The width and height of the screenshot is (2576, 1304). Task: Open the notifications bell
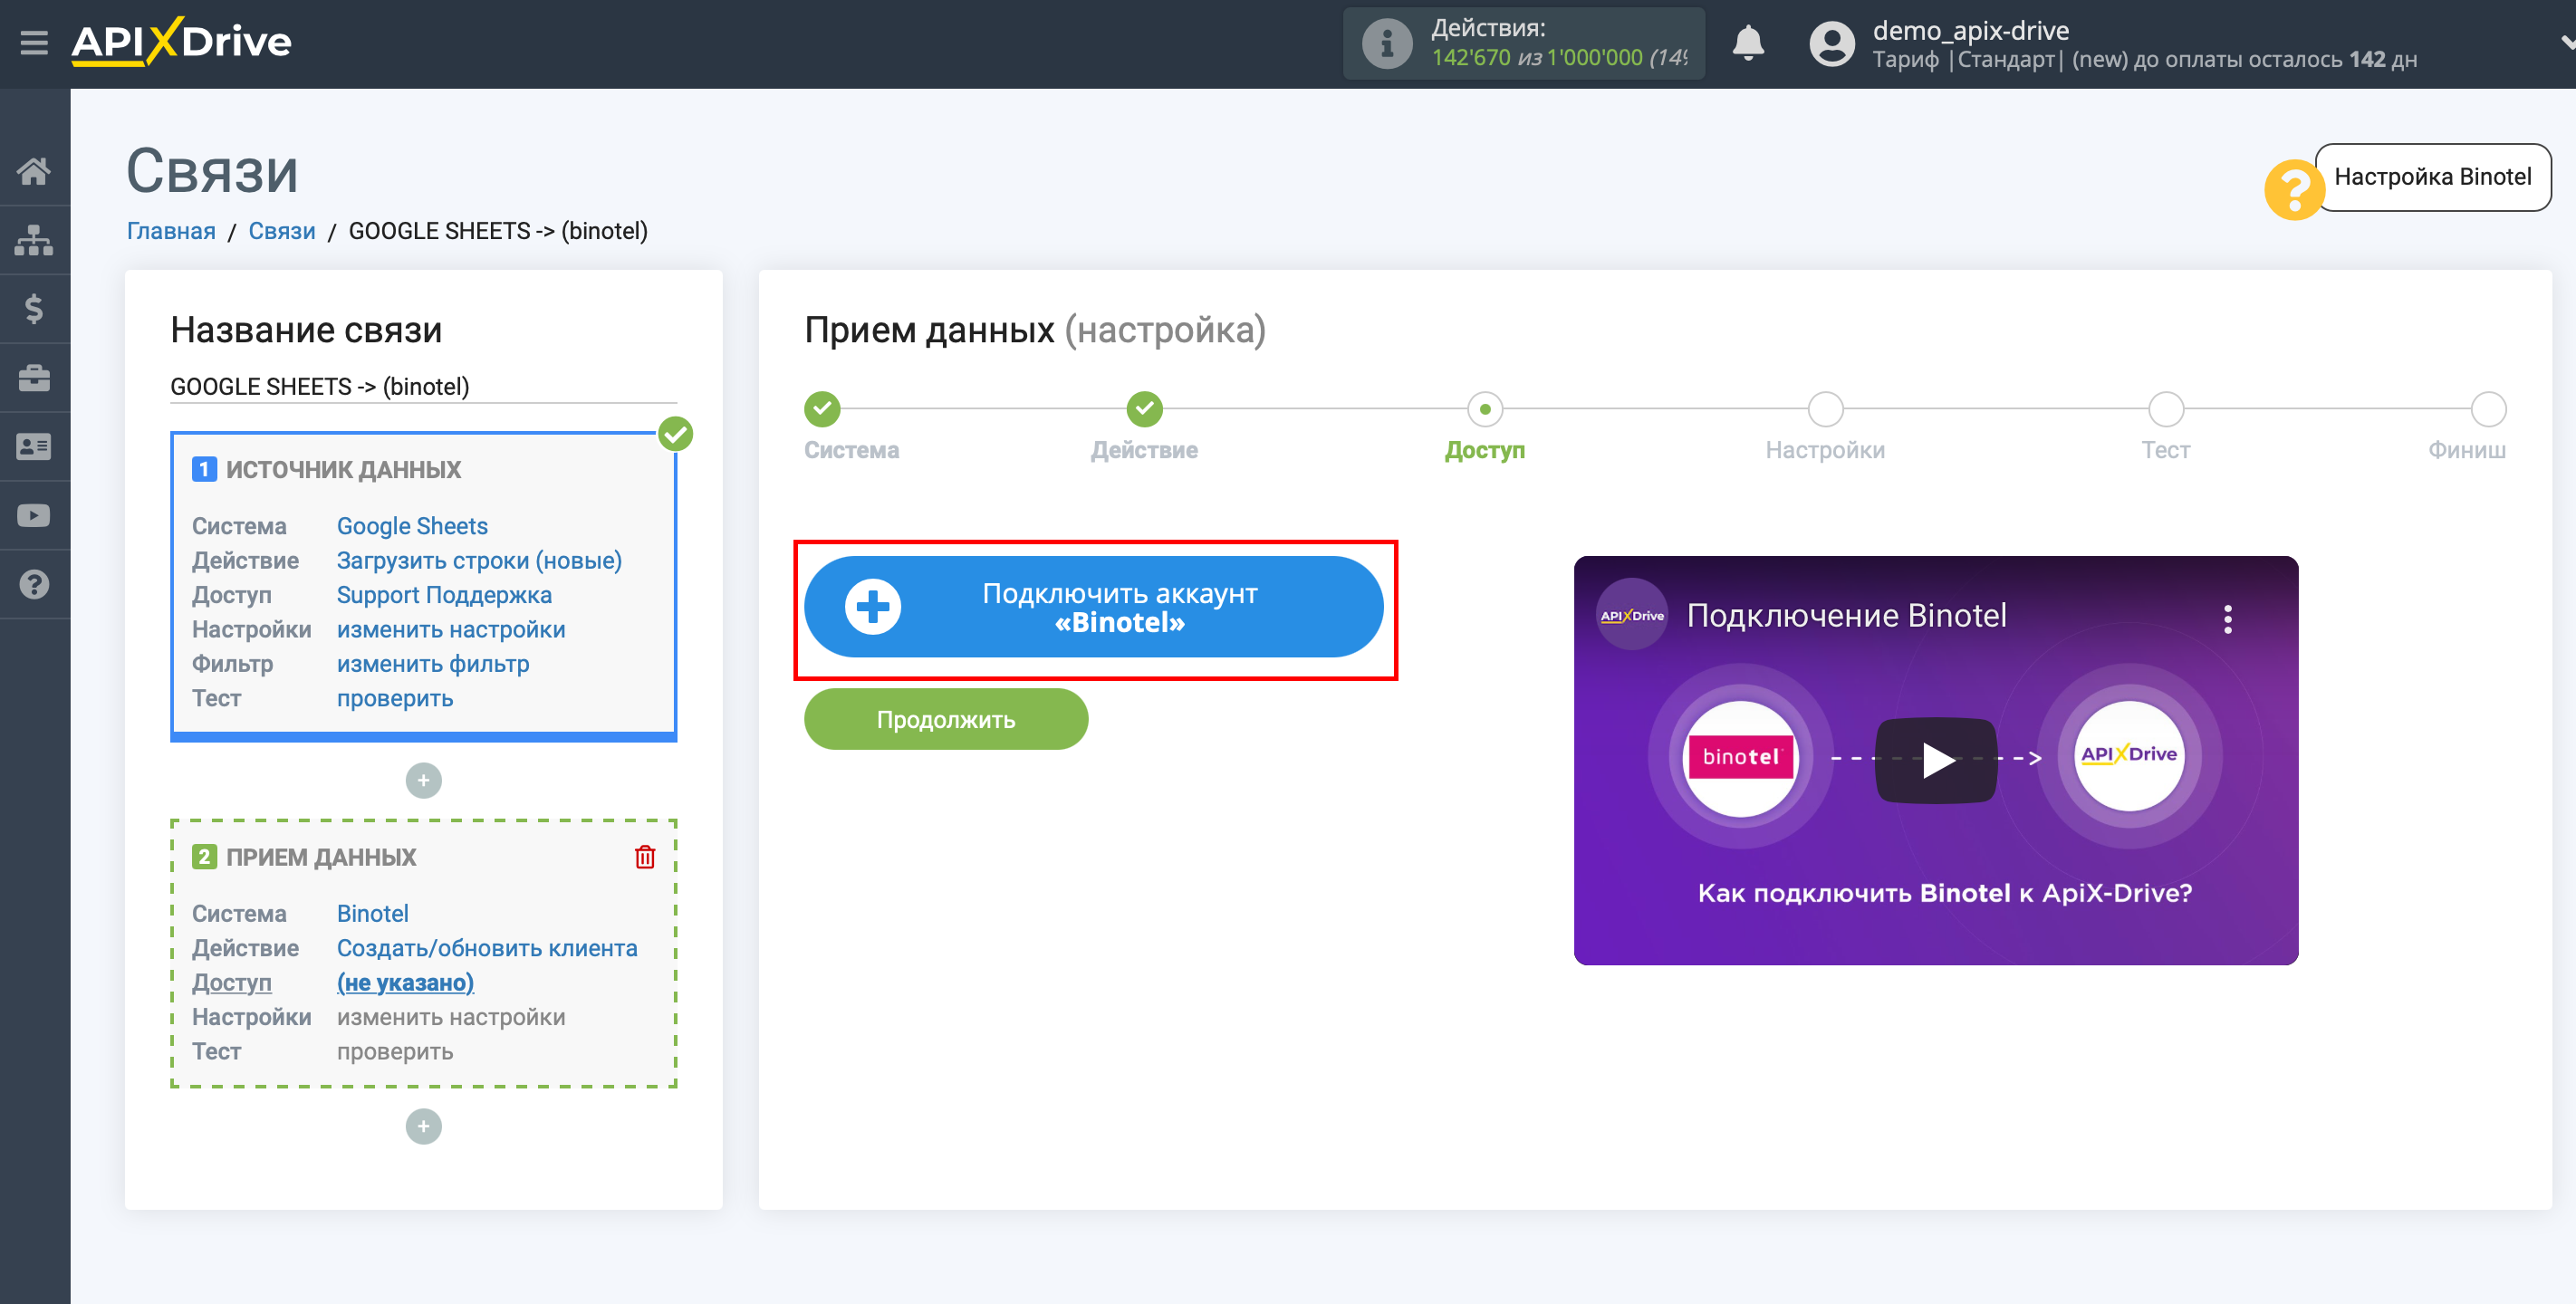click(1748, 43)
